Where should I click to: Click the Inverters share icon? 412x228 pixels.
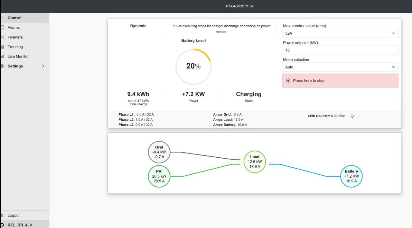click(x=2, y=37)
